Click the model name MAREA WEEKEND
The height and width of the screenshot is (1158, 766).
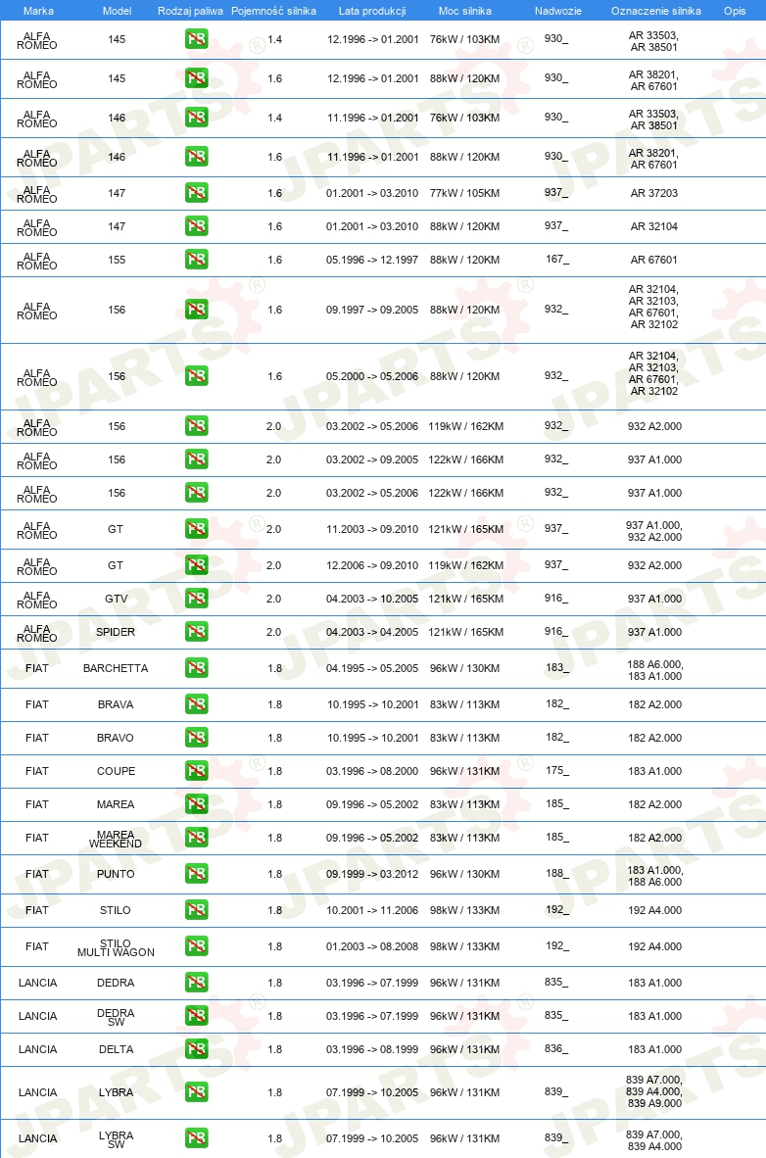[x=116, y=839]
